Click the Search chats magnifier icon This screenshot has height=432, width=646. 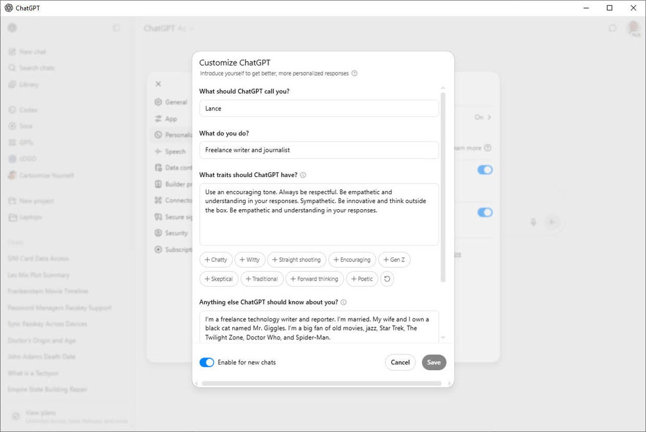(x=12, y=68)
